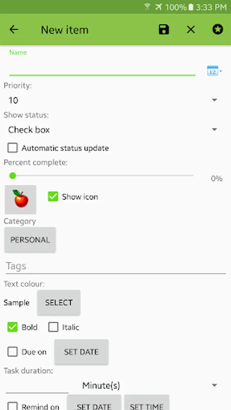This screenshot has height=410, width=231.
Task: Focus the Tags input field
Action: (115, 266)
